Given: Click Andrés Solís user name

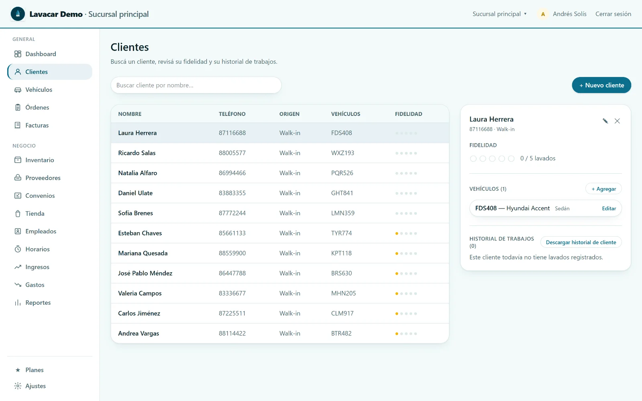Looking at the screenshot, I should pyautogui.click(x=569, y=14).
